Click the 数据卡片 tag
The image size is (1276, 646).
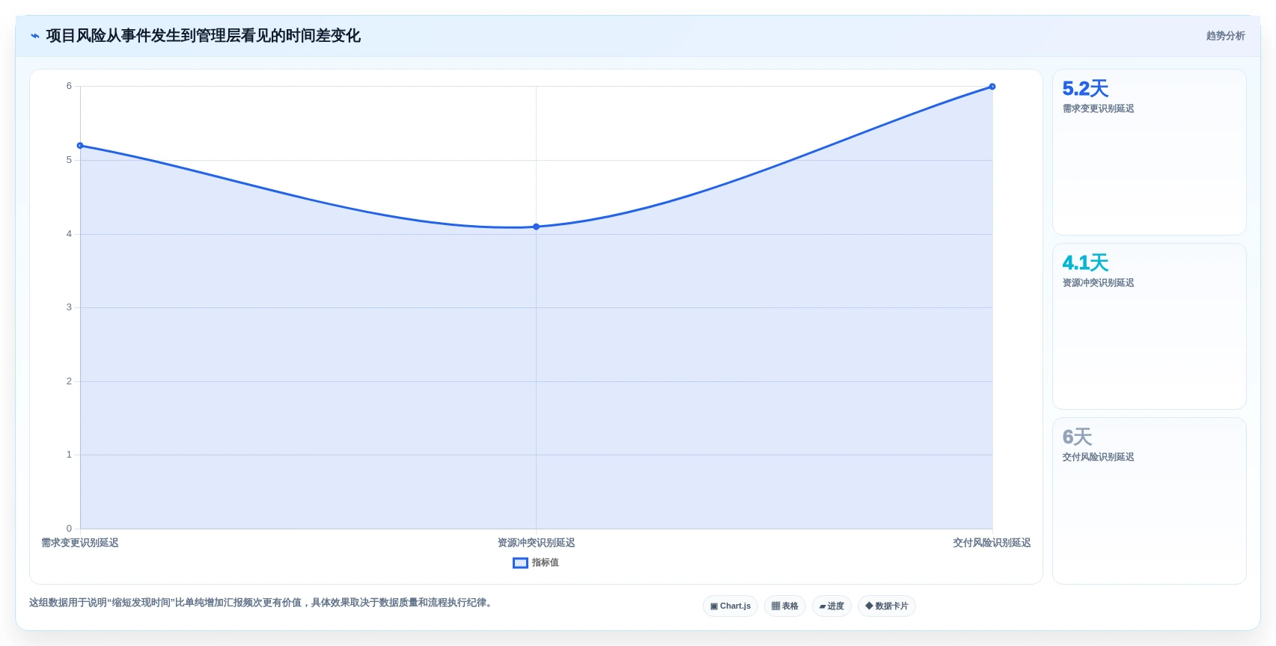tap(887, 606)
